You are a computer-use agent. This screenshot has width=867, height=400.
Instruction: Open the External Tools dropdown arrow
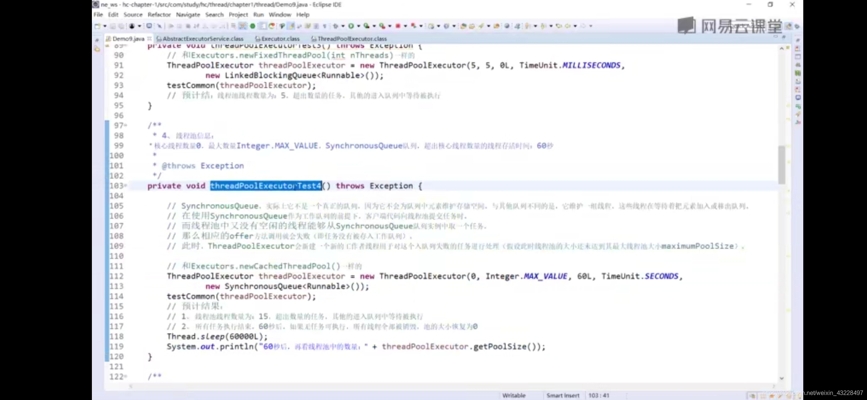click(x=390, y=26)
